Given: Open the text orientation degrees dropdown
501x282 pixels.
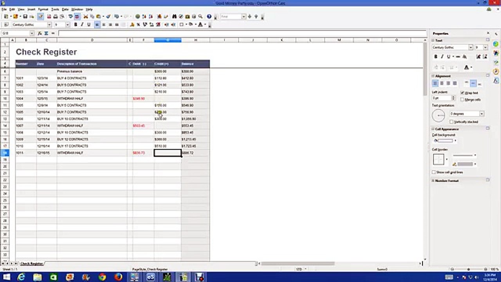Looking at the screenshot, I should pos(481,114).
